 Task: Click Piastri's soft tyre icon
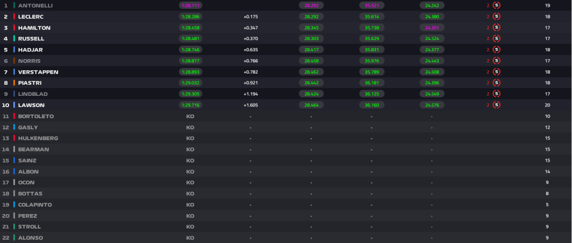click(x=496, y=82)
